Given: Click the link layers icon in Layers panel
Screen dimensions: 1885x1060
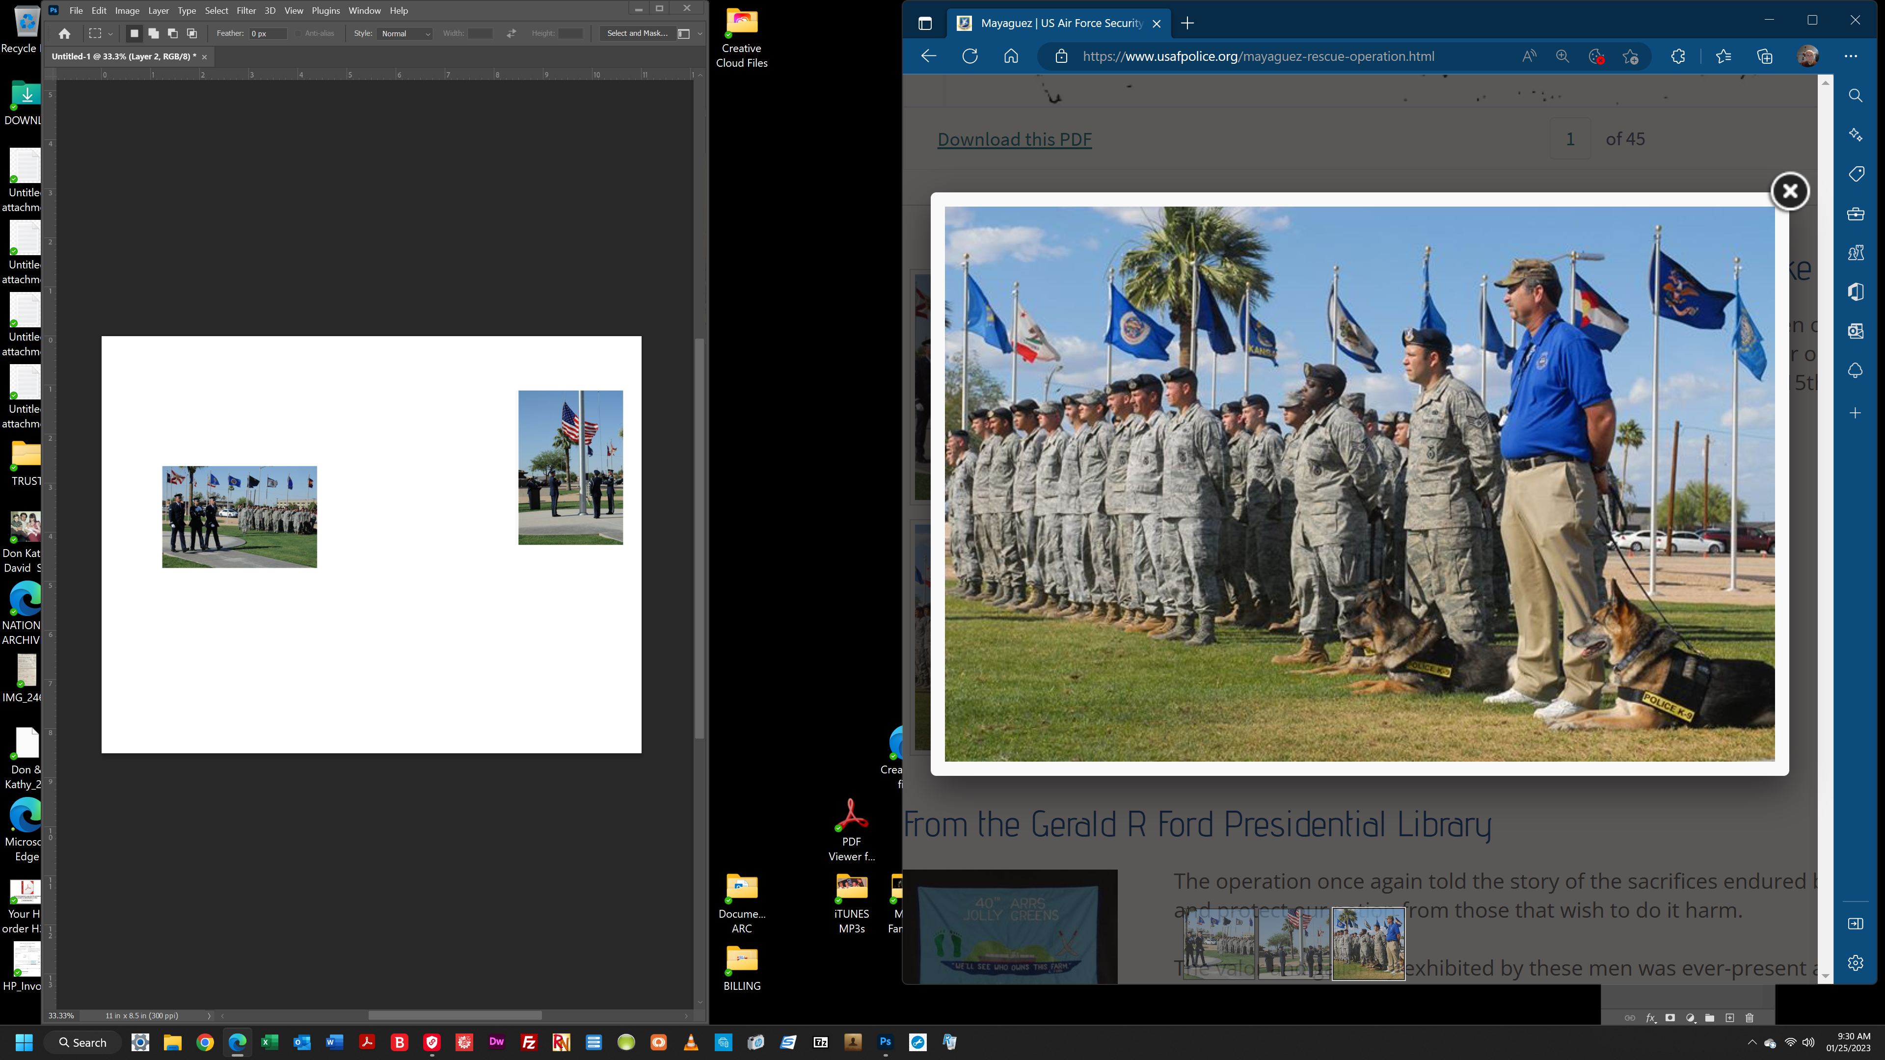Looking at the screenshot, I should pos(1630,1018).
